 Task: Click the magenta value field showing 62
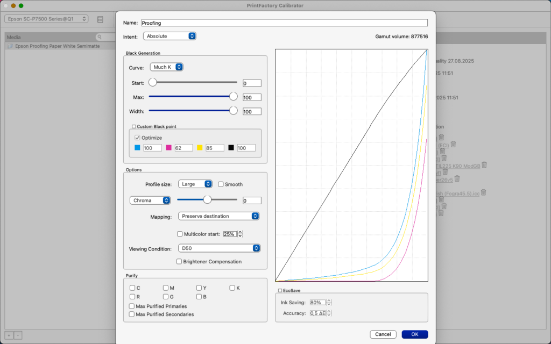click(184, 148)
